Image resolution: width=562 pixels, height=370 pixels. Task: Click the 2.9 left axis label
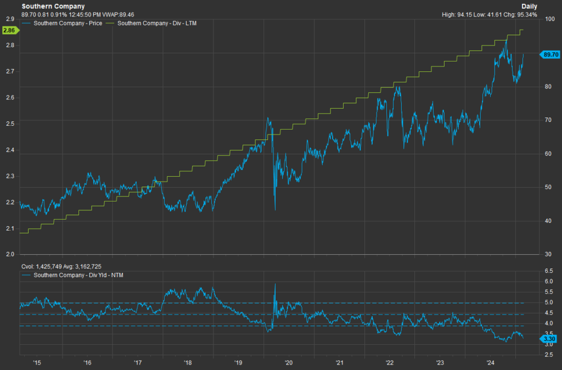tap(10, 19)
